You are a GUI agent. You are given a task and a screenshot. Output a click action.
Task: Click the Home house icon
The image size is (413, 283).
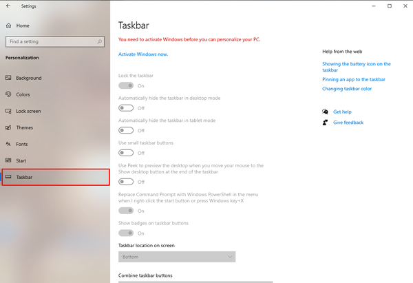9,25
